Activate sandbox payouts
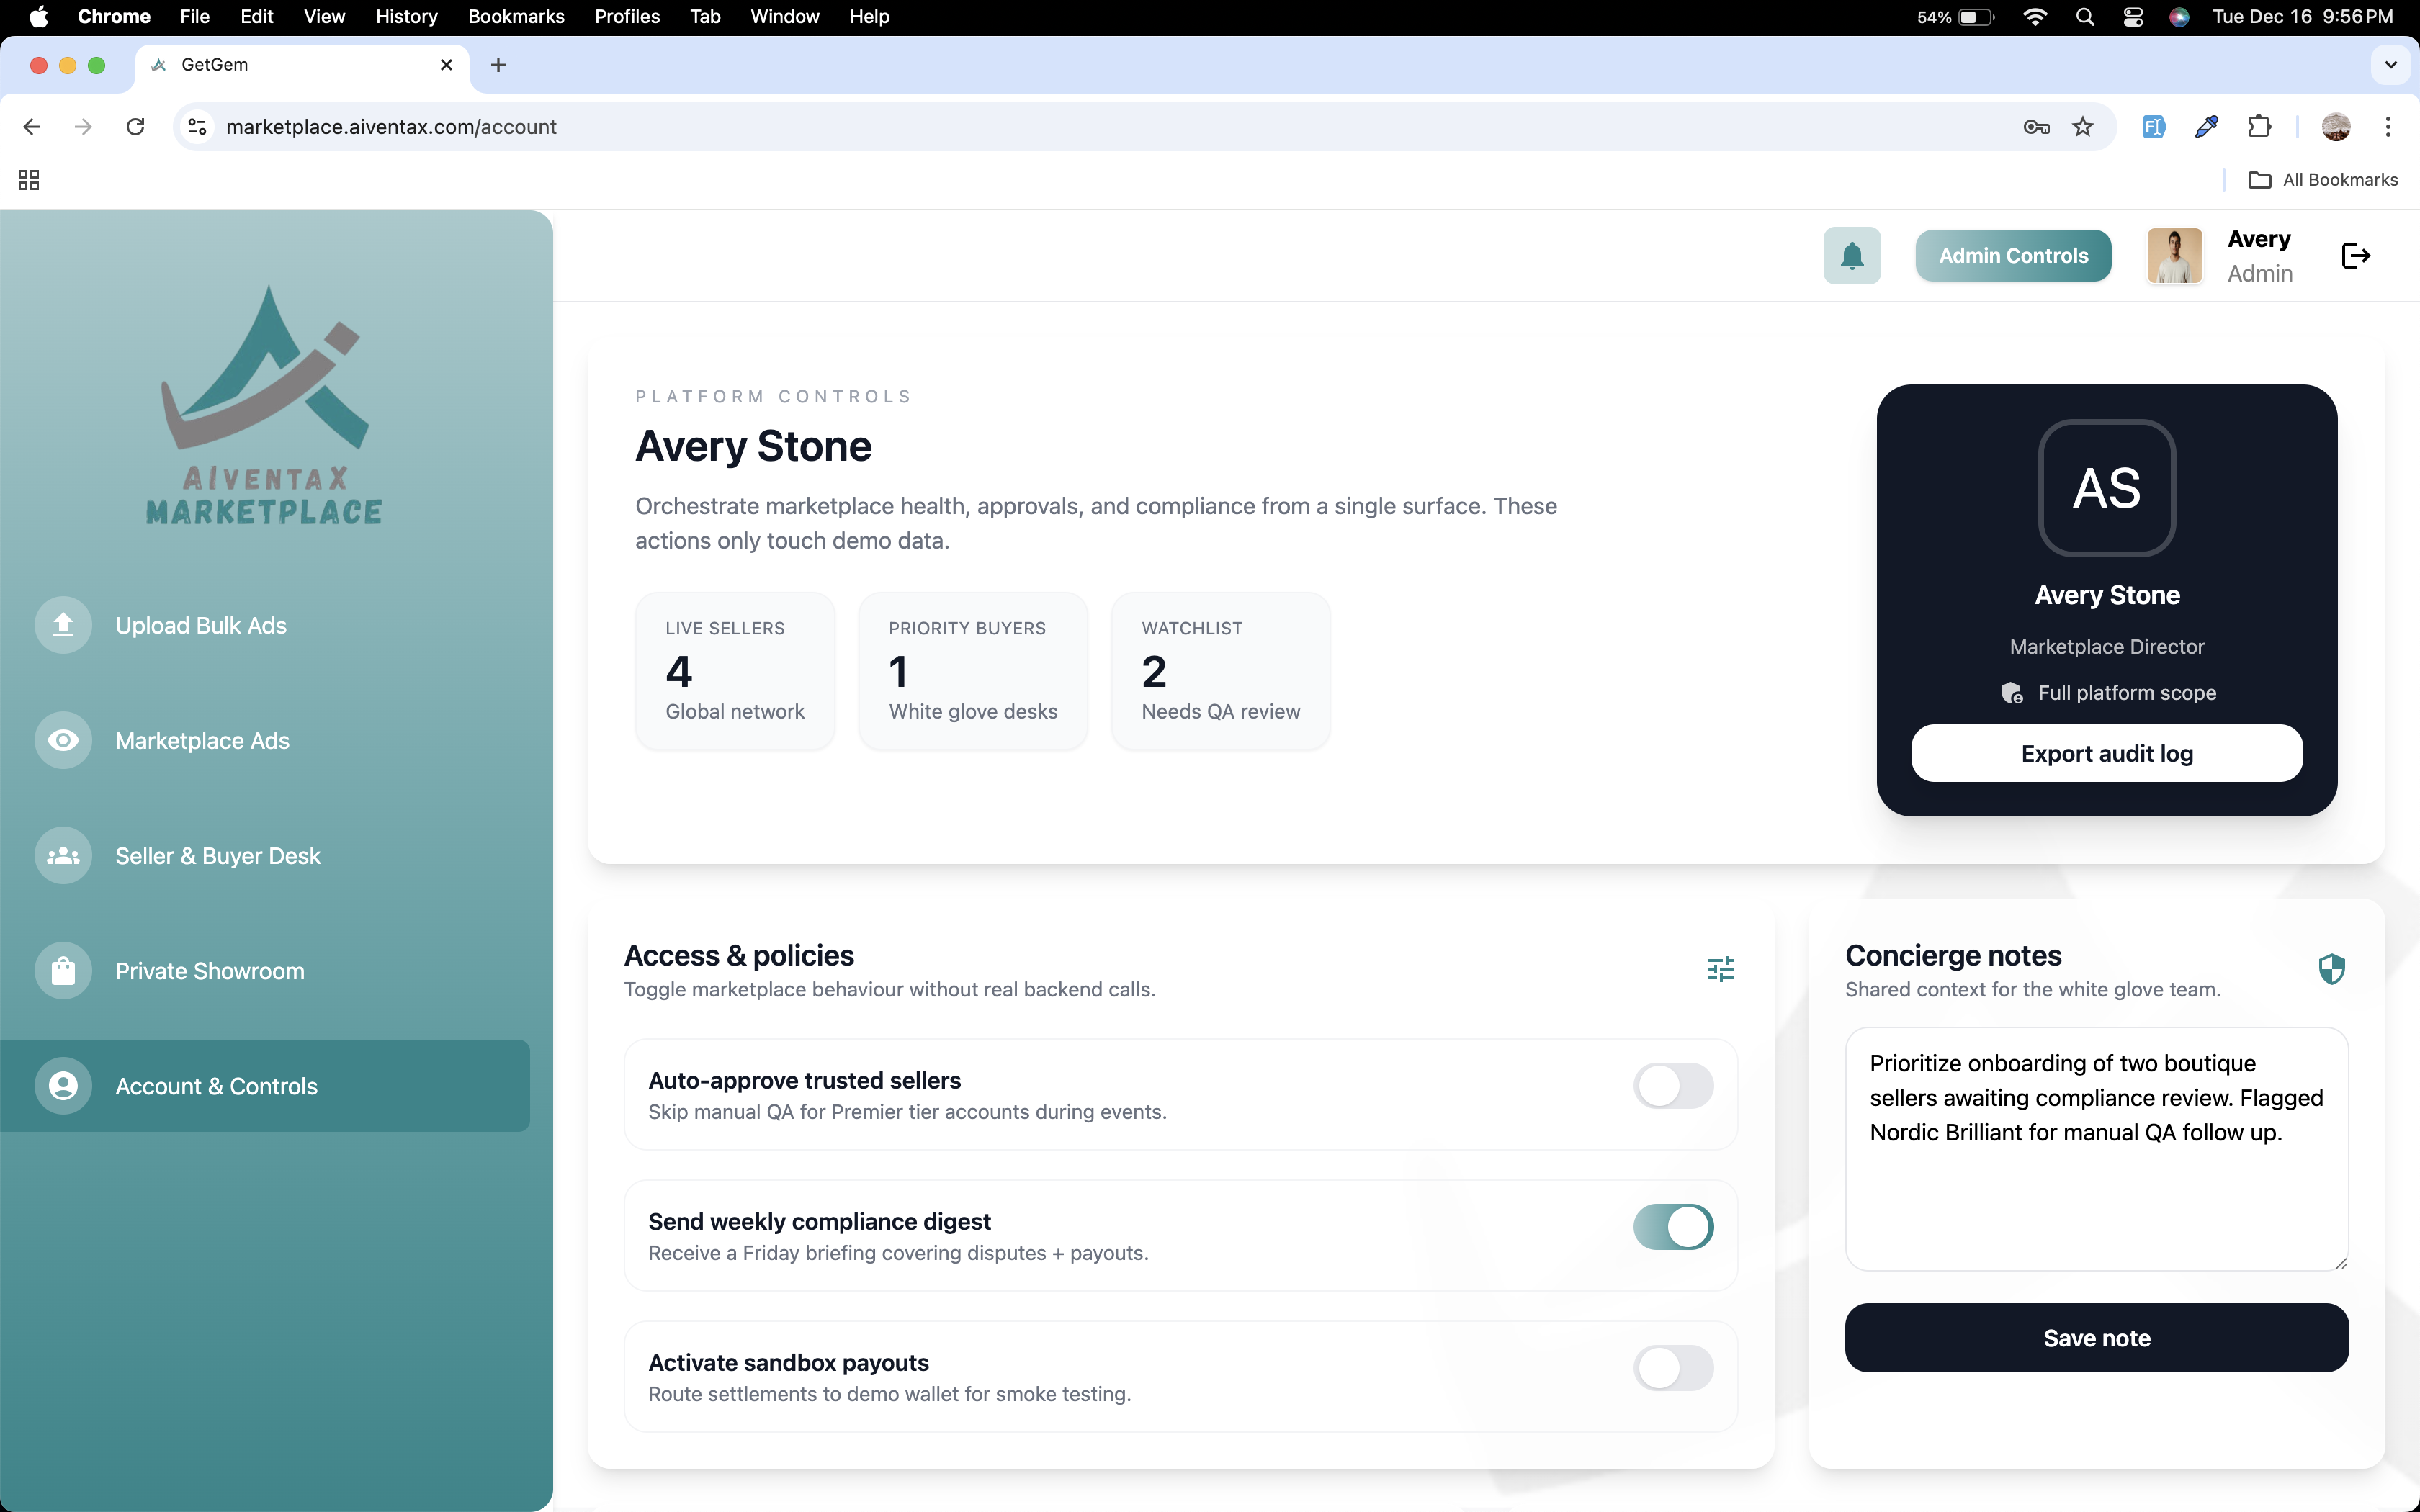This screenshot has height=1512, width=2420. click(1673, 1368)
